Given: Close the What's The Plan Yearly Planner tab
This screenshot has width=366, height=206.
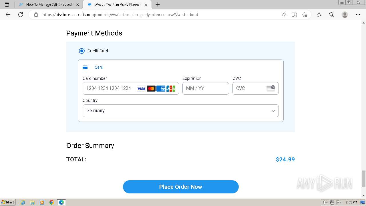Looking at the screenshot, I should click(x=146, y=5).
